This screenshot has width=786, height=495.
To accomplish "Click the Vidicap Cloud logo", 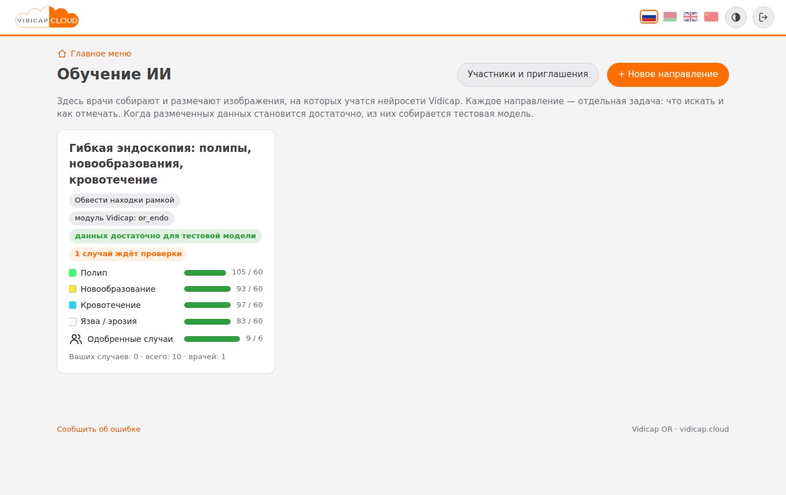I will point(47,17).
